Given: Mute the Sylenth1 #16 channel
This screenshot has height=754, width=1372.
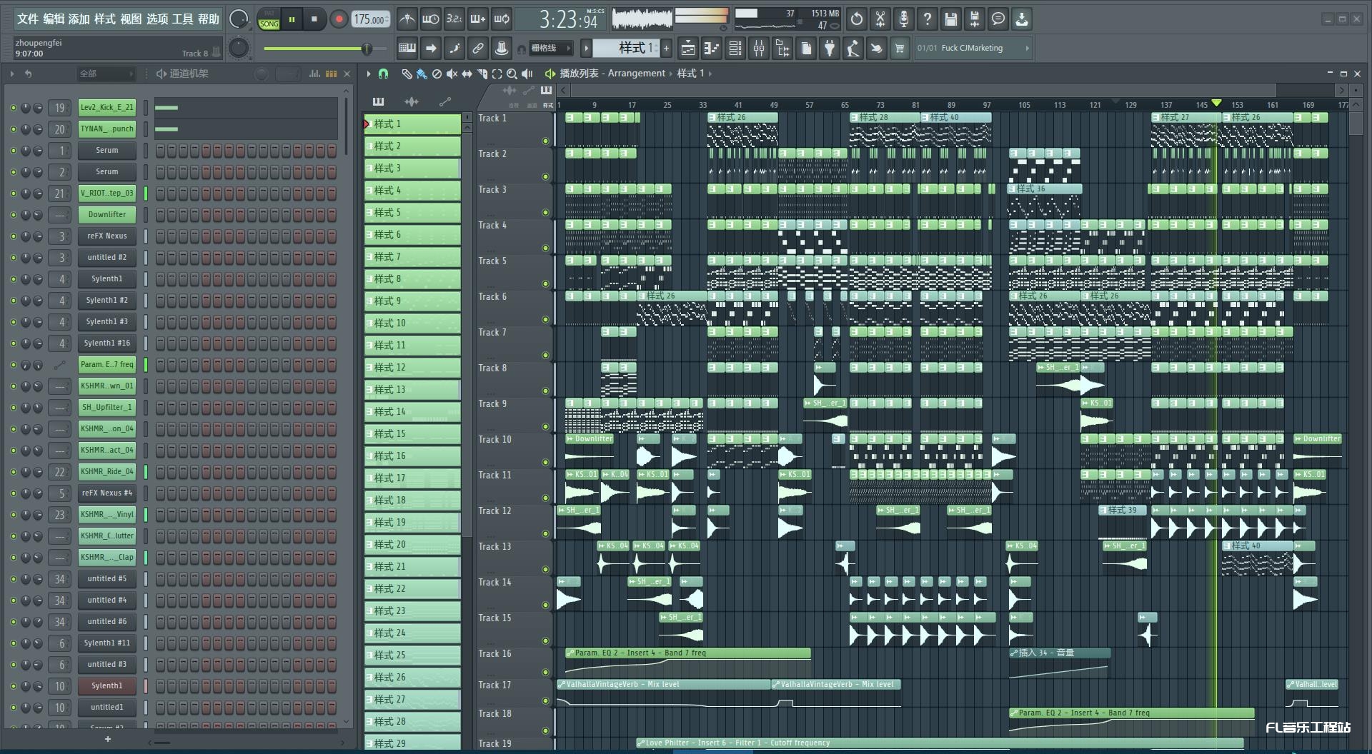Looking at the screenshot, I should click(x=14, y=343).
